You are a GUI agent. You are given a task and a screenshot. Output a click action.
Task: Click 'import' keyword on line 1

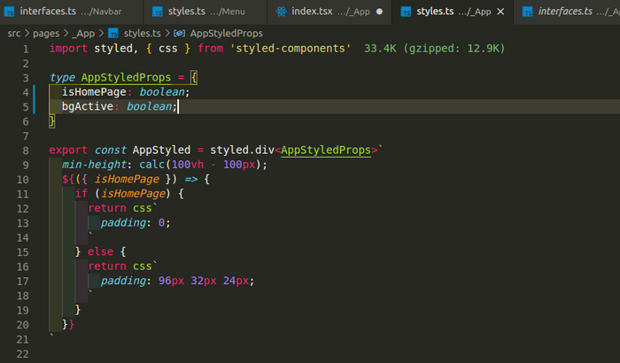coord(68,49)
